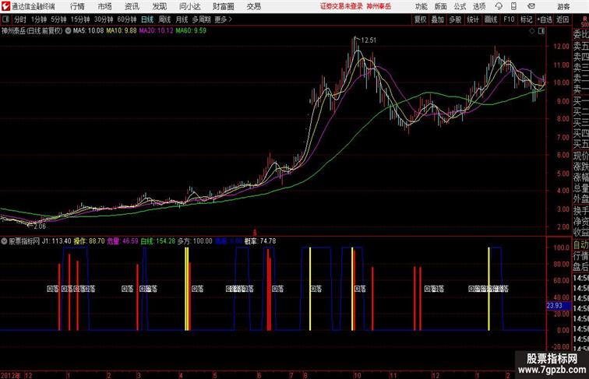This screenshot has width=589, height=379.
Task: Click the 12.51 high price label
Action: [x=368, y=40]
